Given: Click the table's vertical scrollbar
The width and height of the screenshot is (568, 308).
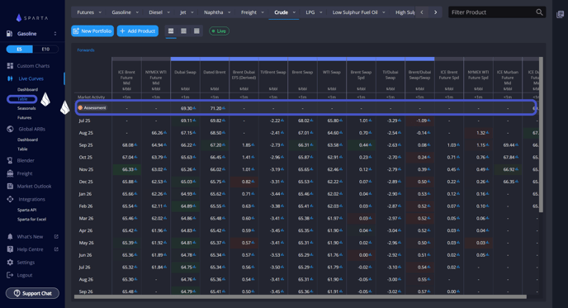Looking at the screenshot, I should 541,135.
